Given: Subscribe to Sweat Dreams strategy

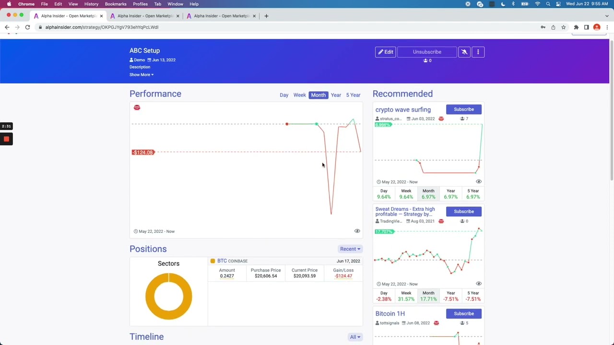Looking at the screenshot, I should click(x=463, y=211).
